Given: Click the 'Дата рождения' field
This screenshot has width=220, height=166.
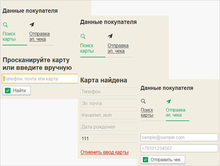Looking at the screenshot, I should [x=108, y=127].
